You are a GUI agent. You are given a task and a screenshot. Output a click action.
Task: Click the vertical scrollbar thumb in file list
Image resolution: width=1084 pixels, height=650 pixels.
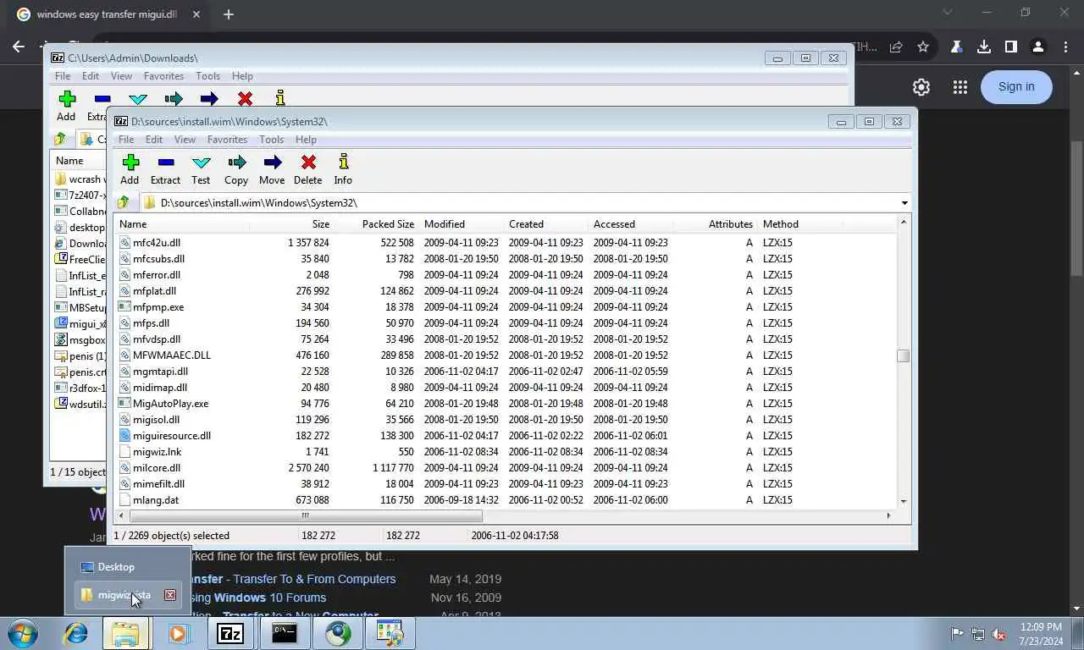(x=903, y=355)
